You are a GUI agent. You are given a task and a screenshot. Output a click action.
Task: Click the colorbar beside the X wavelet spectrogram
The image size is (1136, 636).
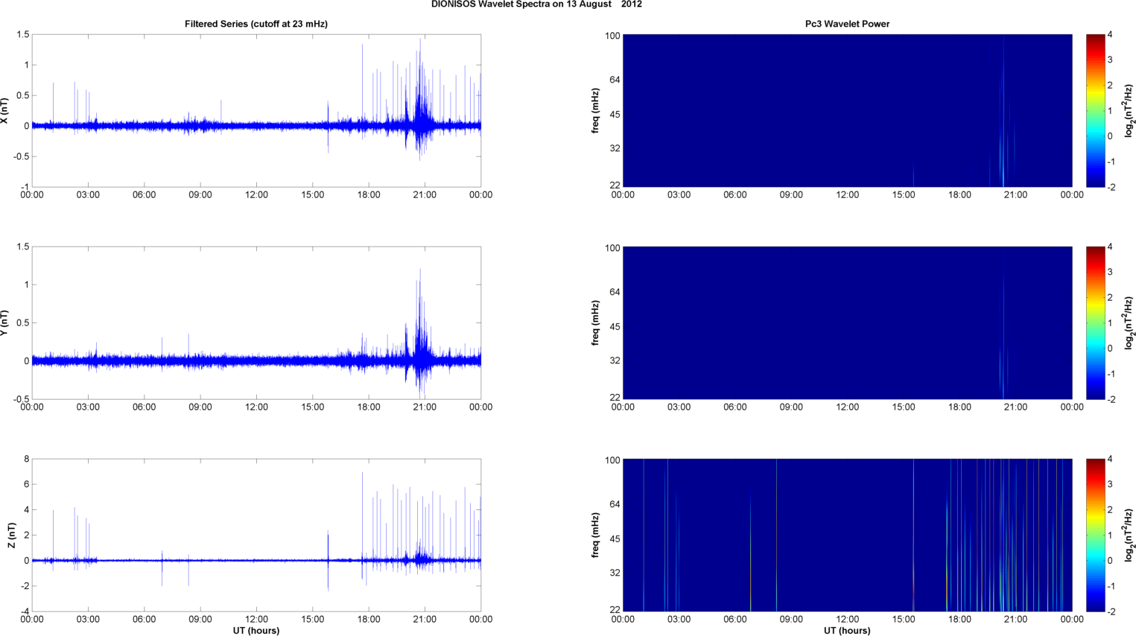pyautogui.click(x=1095, y=110)
